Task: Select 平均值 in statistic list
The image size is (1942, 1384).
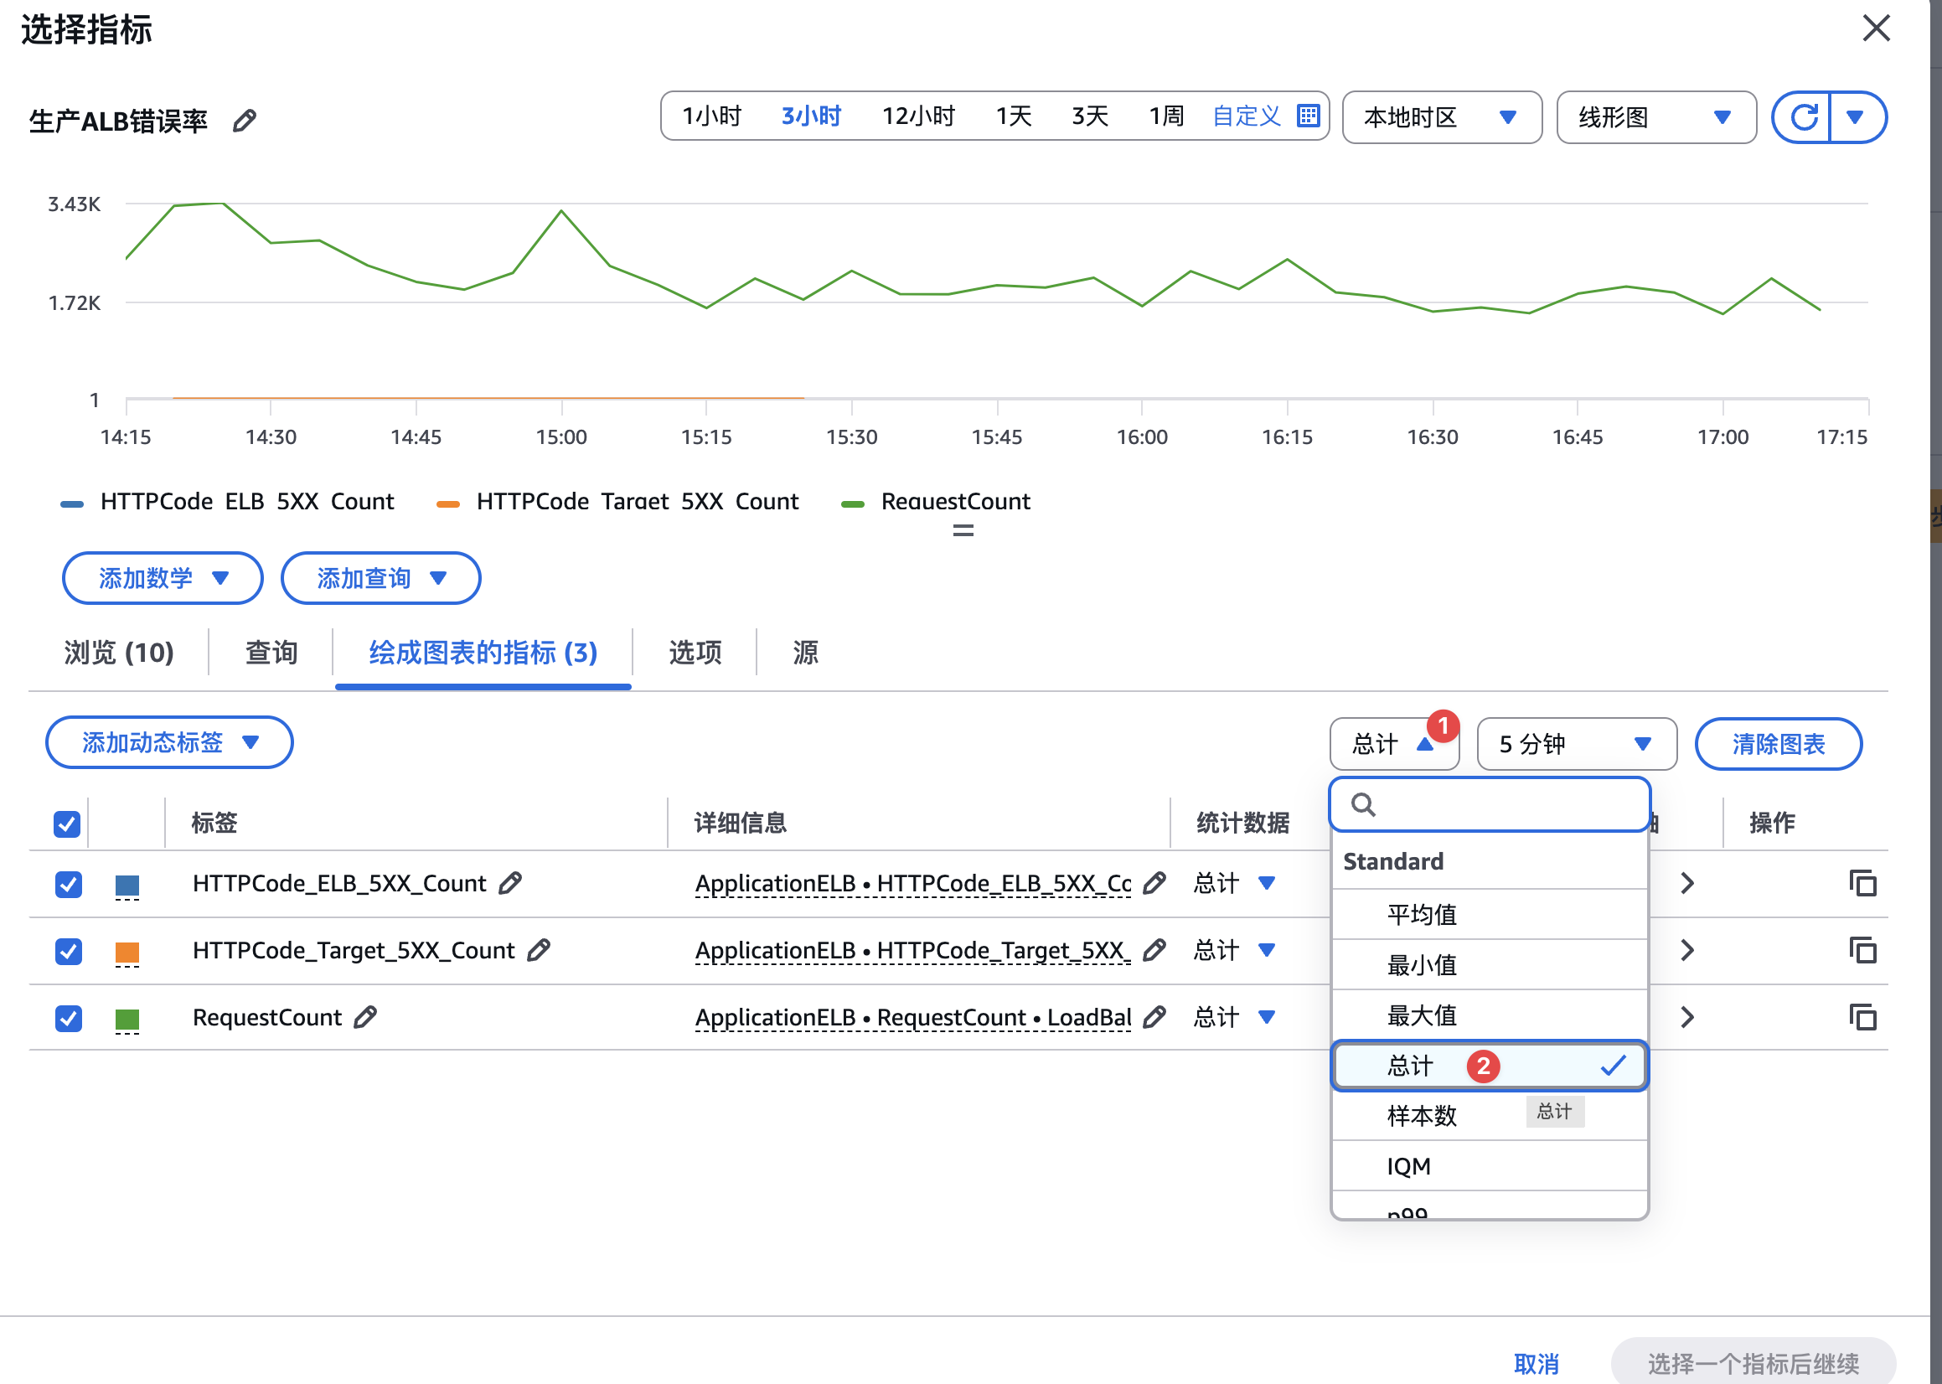Action: pyautogui.click(x=1422, y=915)
